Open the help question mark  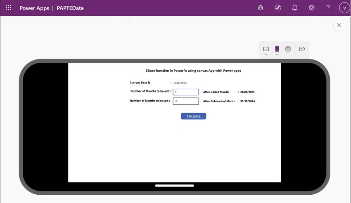tap(328, 8)
